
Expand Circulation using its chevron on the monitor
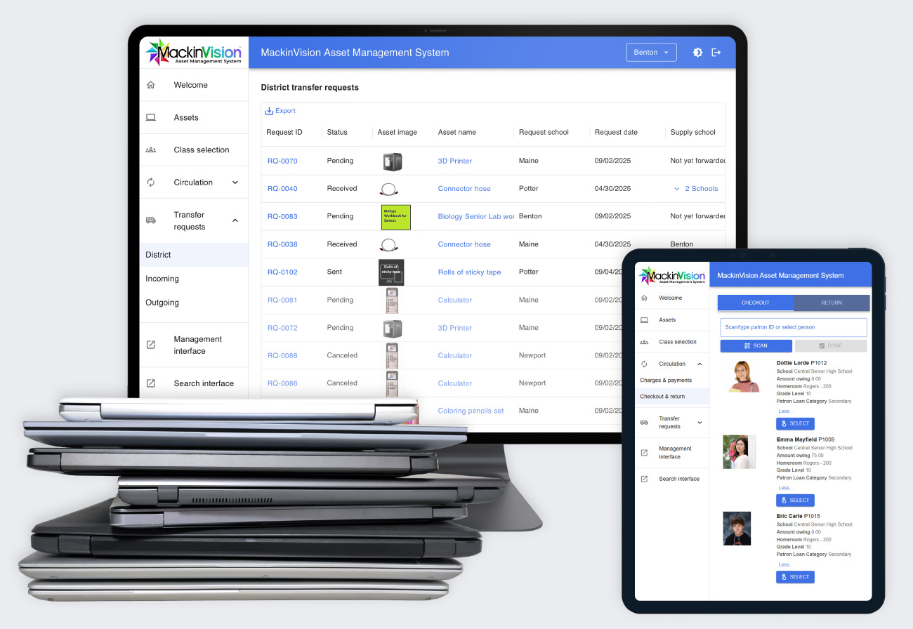coord(235,183)
